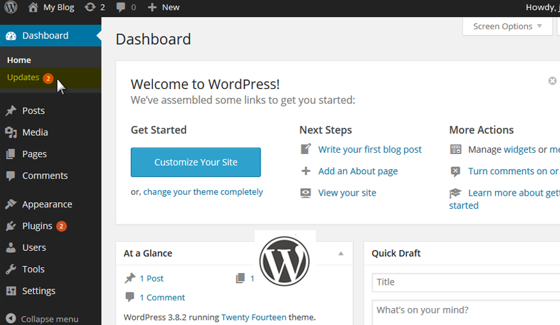Open the 1 Comment link
The width and height of the screenshot is (560, 325).
(162, 297)
